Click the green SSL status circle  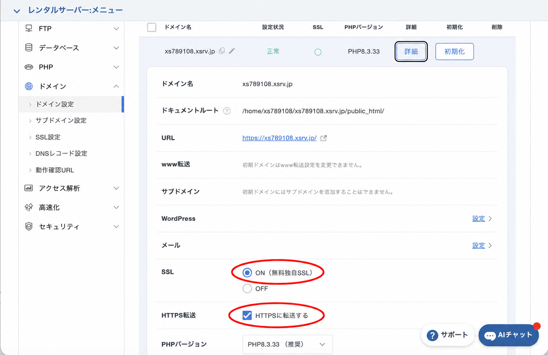(x=318, y=52)
